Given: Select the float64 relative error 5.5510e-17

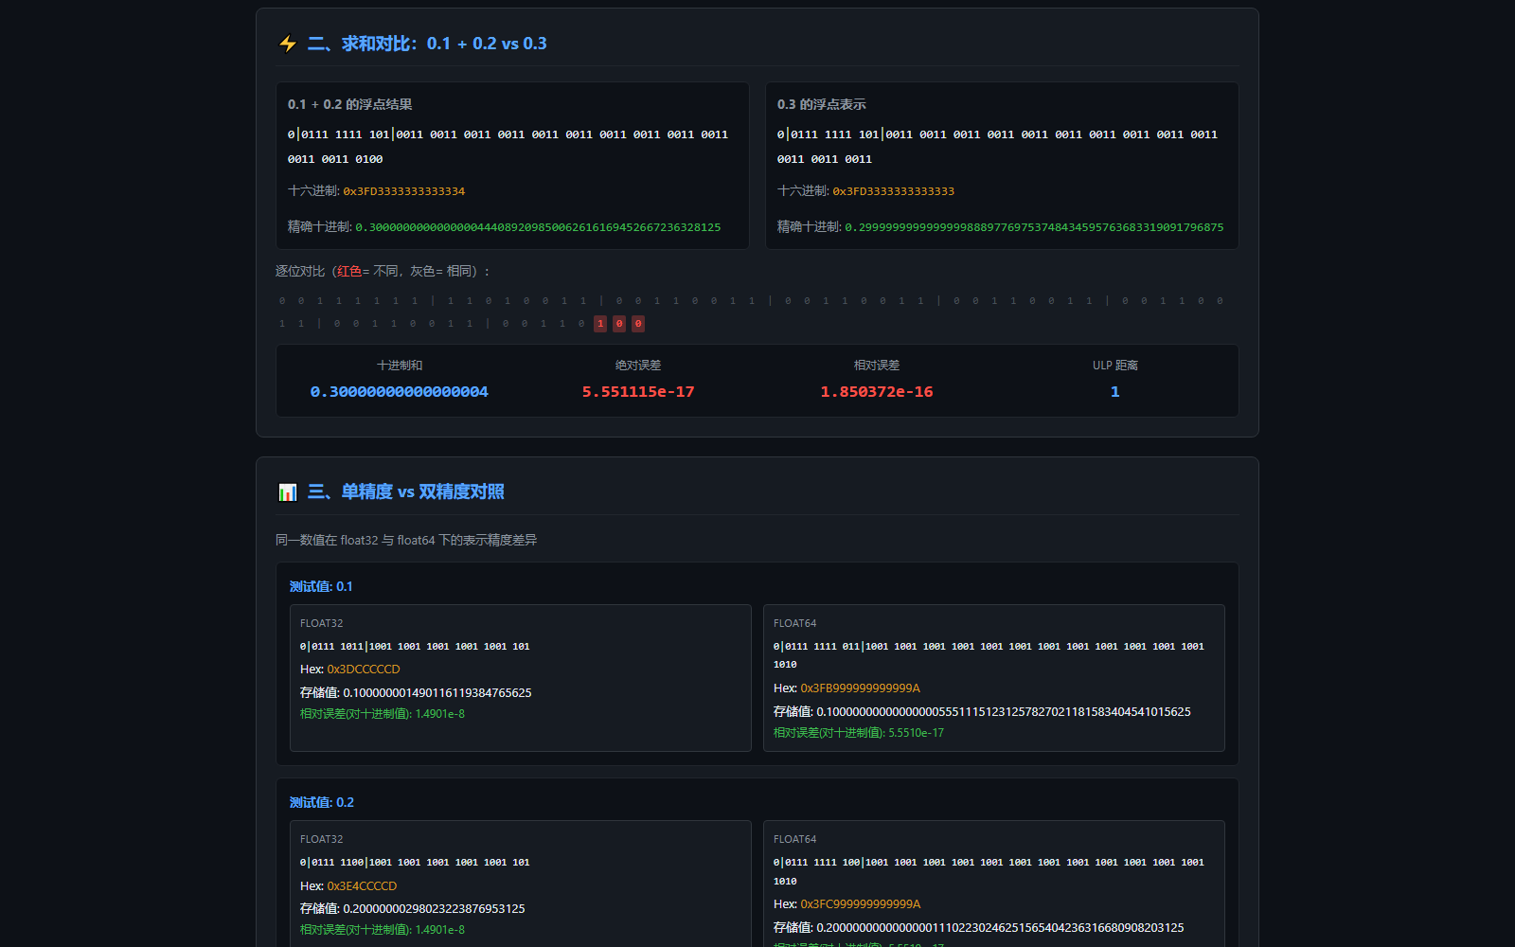Looking at the screenshot, I should [x=916, y=733].
